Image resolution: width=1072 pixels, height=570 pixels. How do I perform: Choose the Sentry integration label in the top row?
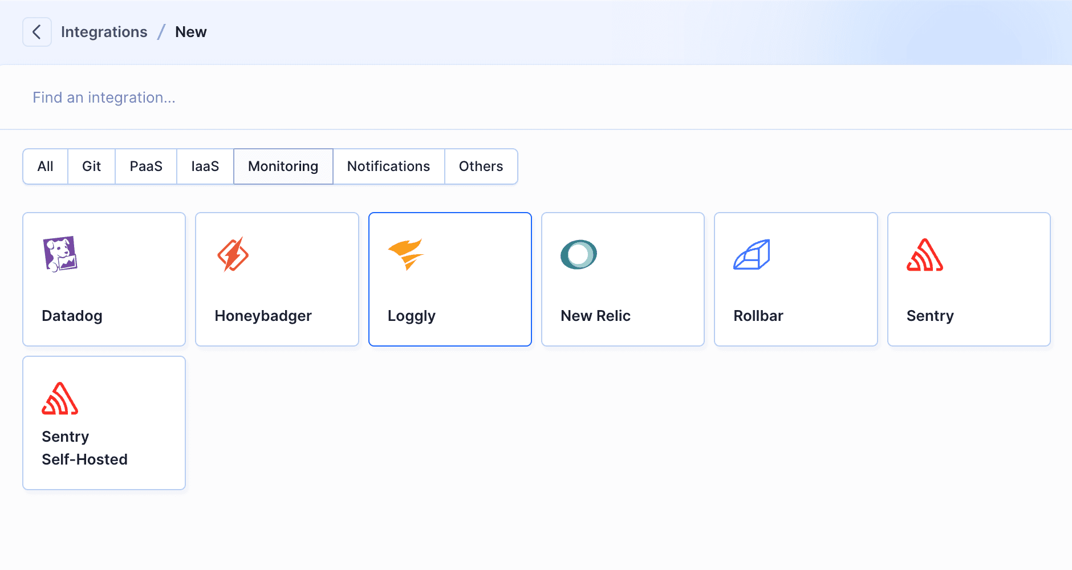(931, 316)
